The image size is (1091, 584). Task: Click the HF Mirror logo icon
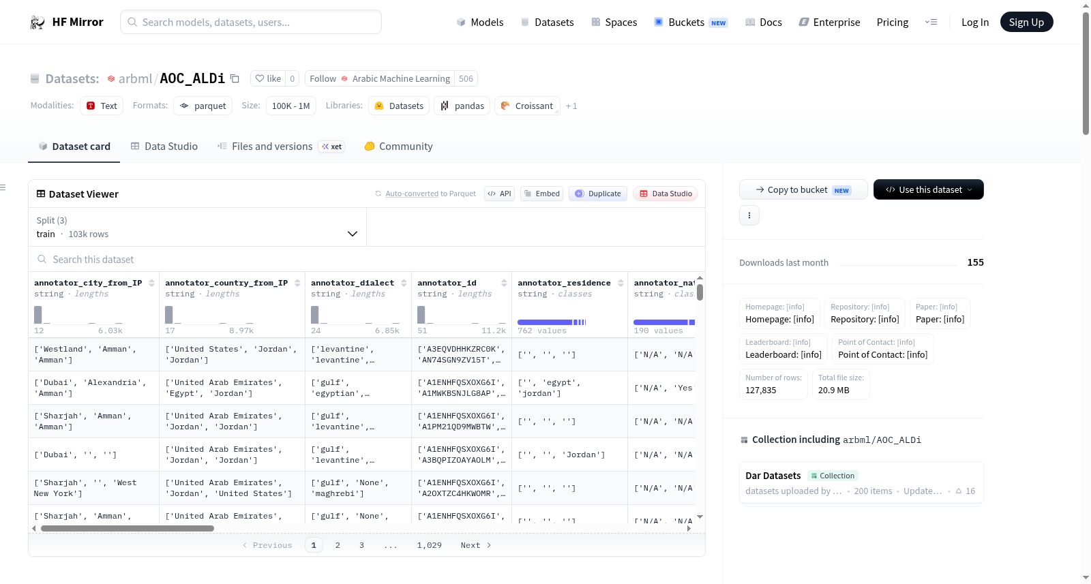pos(38,22)
